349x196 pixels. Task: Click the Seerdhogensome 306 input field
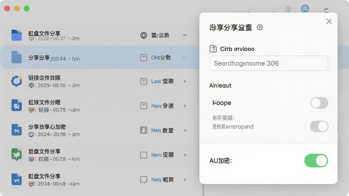pyautogui.click(x=269, y=63)
